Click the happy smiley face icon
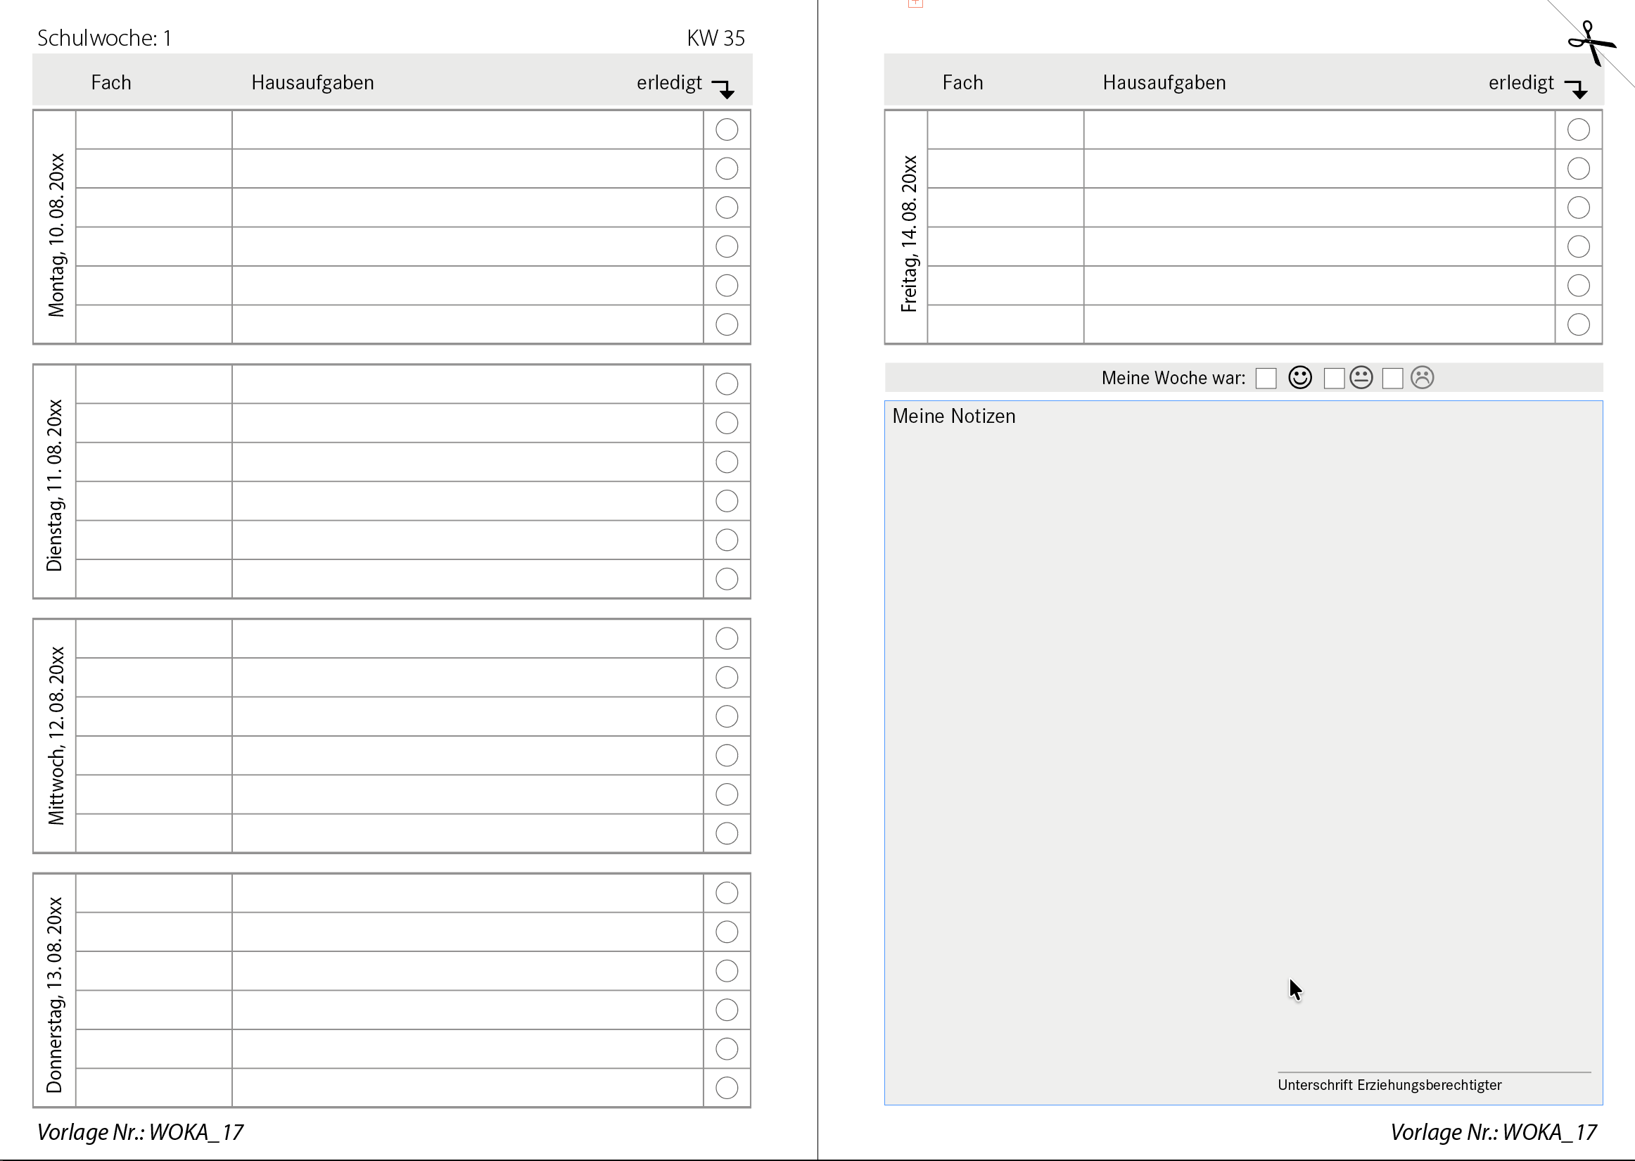This screenshot has height=1161, width=1635. tap(1300, 377)
